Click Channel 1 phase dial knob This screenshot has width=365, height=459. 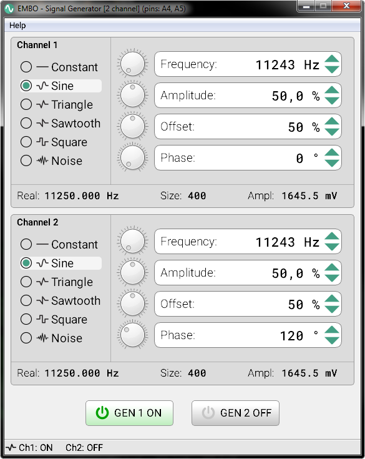click(132, 157)
